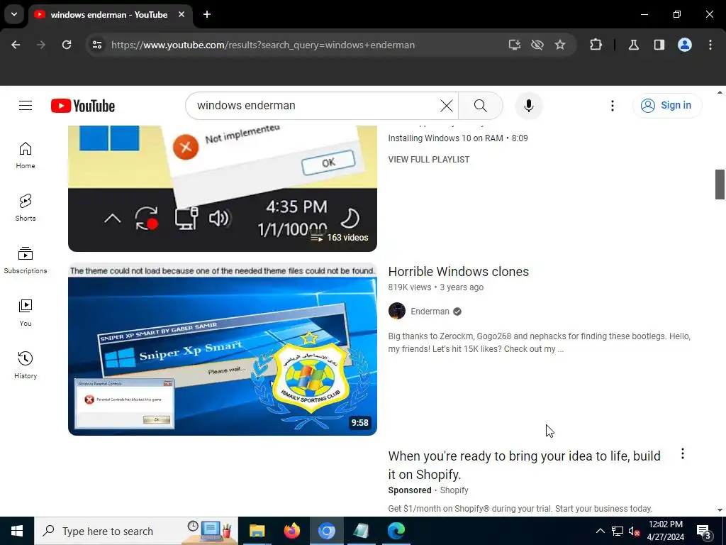This screenshot has height=545, width=726.
Task: Close the windows enderman YouTube tab
Action: pos(181,14)
